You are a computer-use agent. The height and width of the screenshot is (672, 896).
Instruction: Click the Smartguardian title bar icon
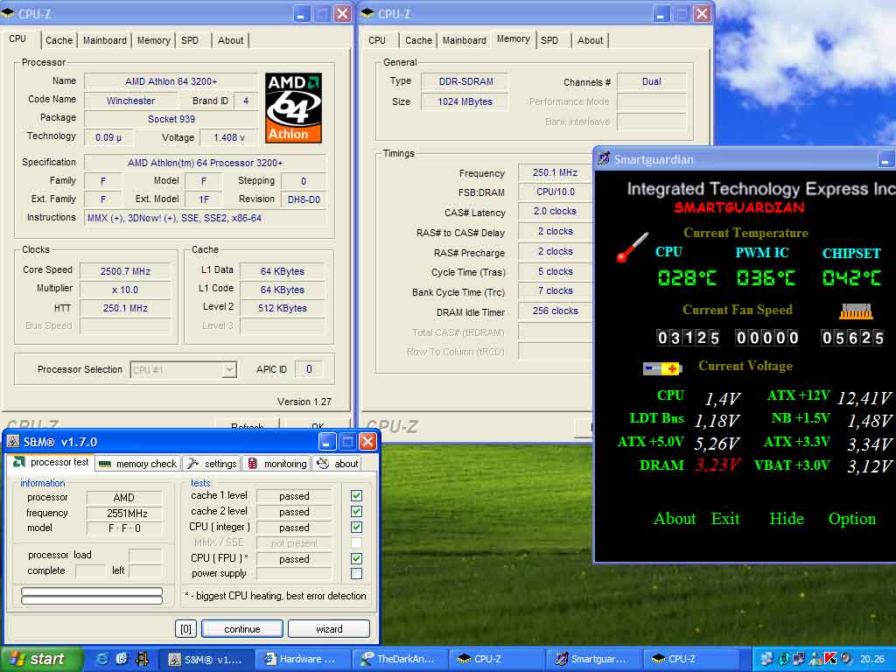(x=604, y=159)
